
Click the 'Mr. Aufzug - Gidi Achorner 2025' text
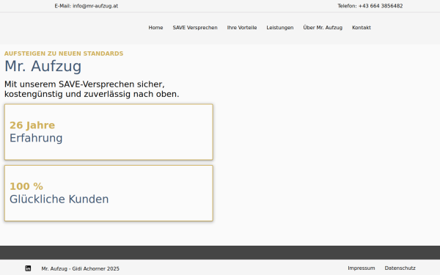point(80,268)
